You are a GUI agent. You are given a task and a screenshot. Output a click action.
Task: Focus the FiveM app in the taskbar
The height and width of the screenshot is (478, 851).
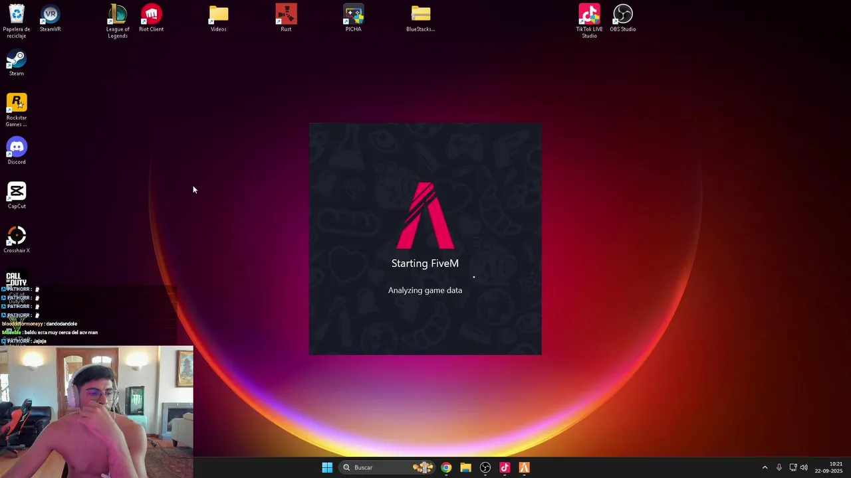click(x=524, y=467)
